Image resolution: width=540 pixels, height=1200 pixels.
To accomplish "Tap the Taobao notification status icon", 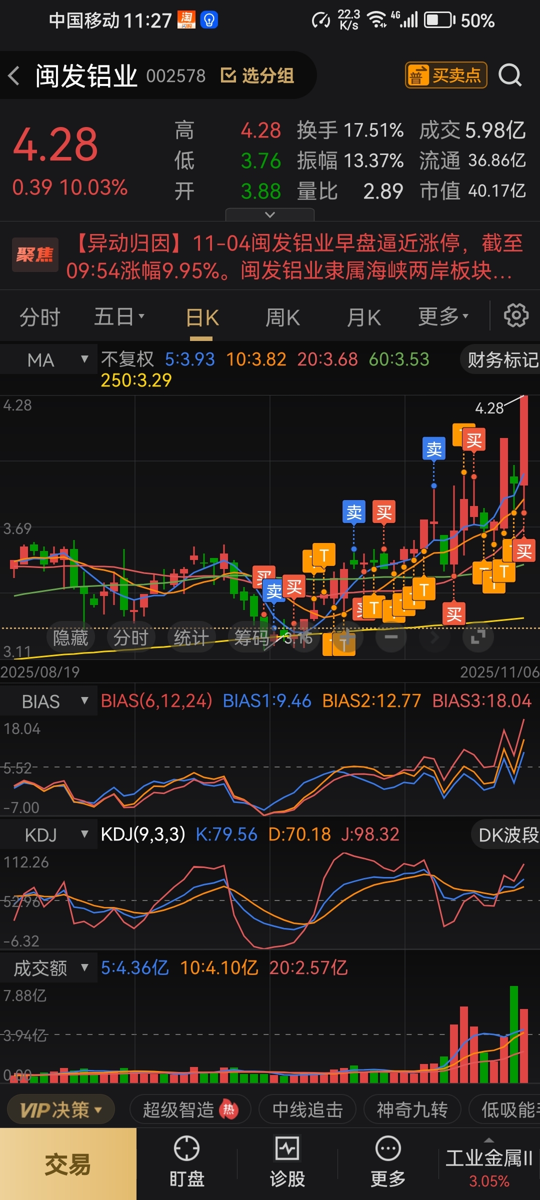I will (186, 20).
